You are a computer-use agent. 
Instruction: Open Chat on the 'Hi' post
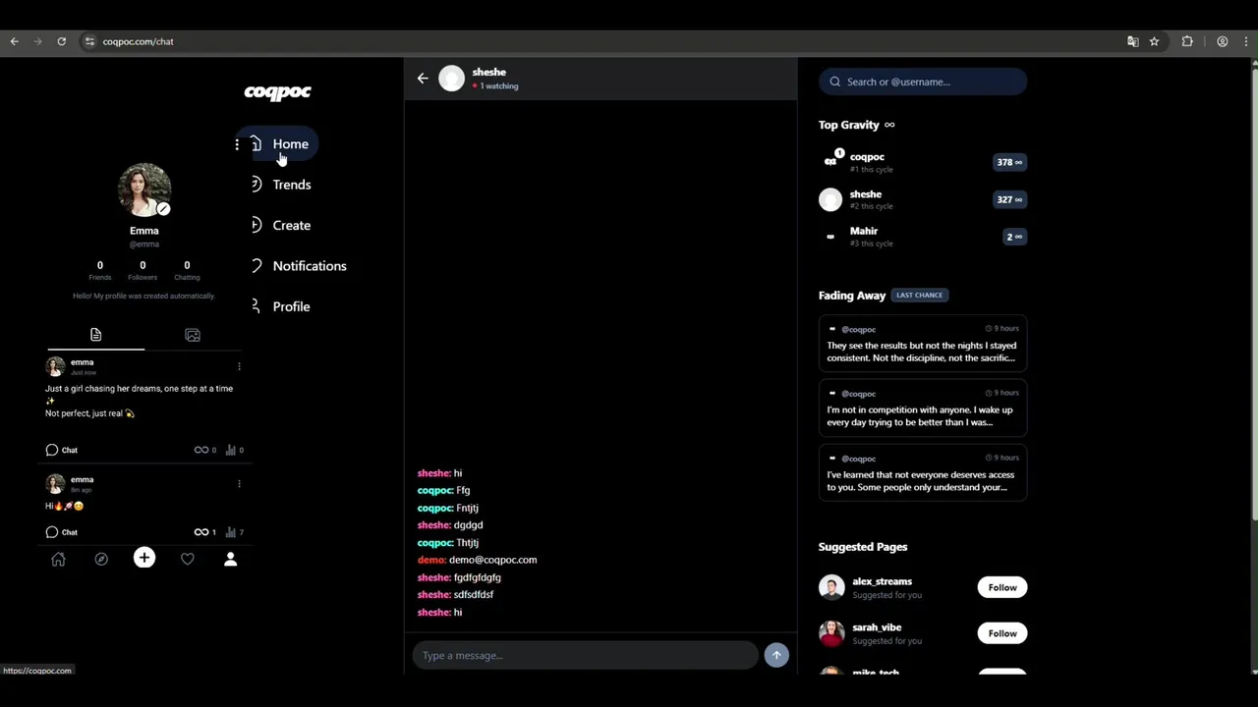[x=61, y=532]
